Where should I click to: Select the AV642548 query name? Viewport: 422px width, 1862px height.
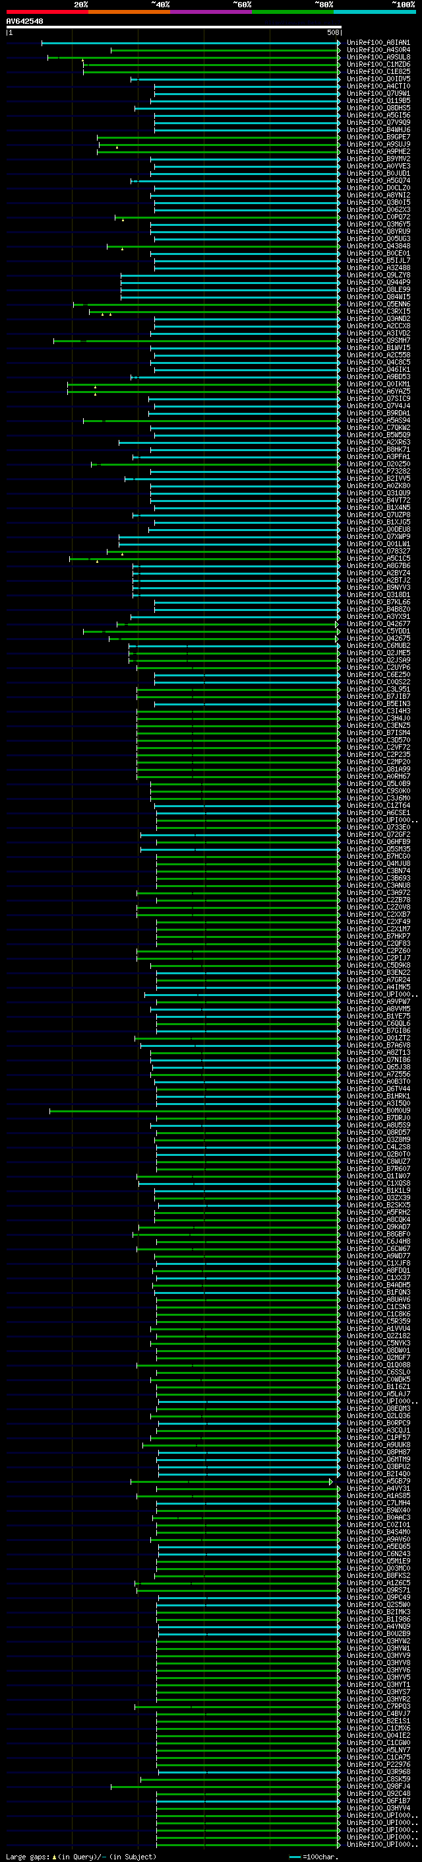coord(24,22)
